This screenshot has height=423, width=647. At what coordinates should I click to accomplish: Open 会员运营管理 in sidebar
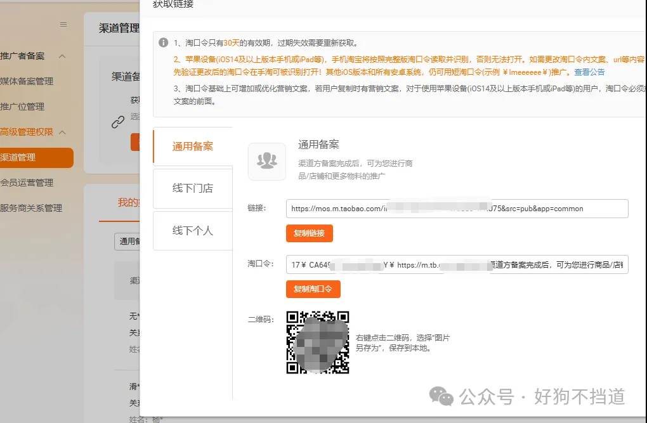[27, 183]
